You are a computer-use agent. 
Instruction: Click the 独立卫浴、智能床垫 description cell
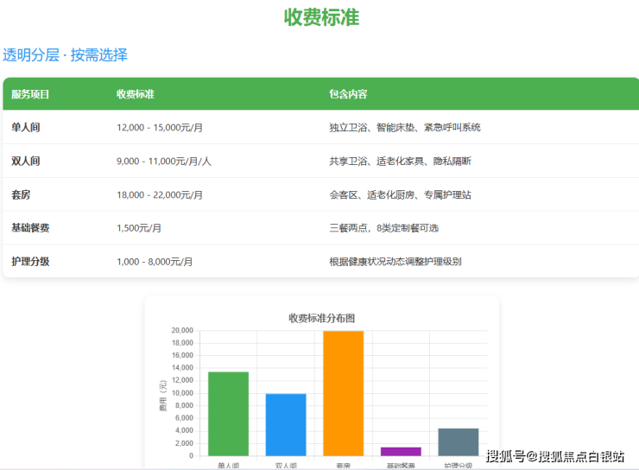(x=404, y=127)
